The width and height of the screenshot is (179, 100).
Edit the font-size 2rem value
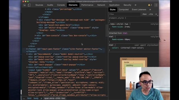127,27
